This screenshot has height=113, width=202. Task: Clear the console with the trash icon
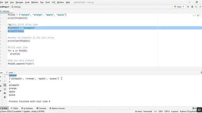[5, 97]
